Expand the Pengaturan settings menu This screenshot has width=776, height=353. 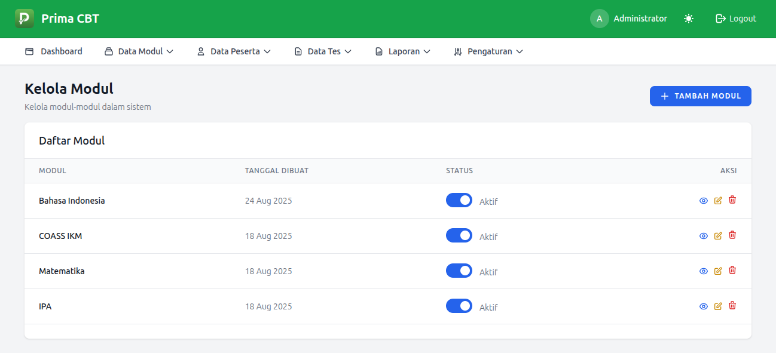pyautogui.click(x=488, y=51)
